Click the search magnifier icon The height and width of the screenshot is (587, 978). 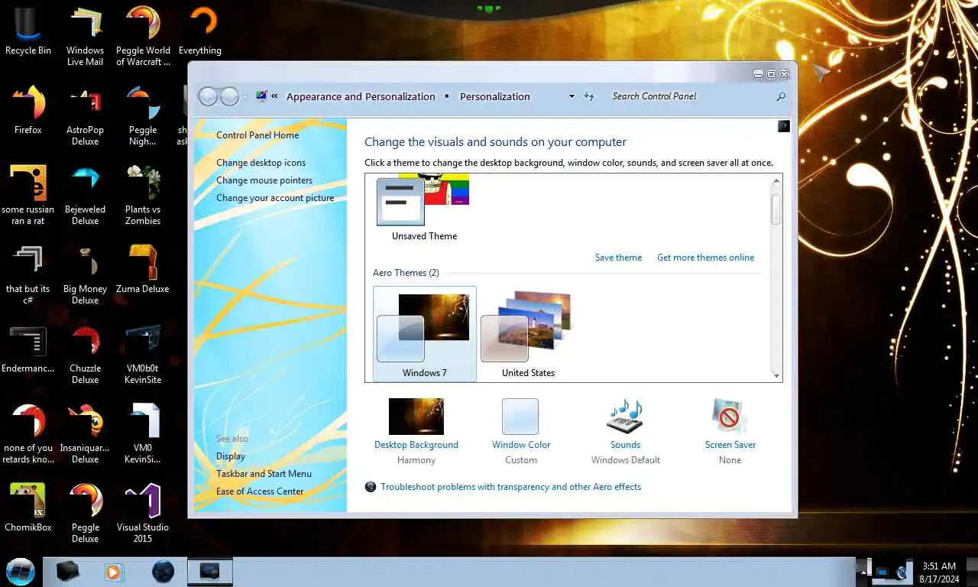point(781,96)
